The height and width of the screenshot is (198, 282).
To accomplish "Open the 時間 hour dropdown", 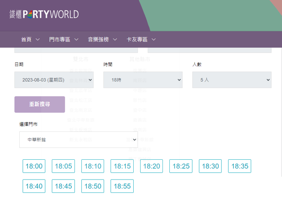I will pos(143,80).
